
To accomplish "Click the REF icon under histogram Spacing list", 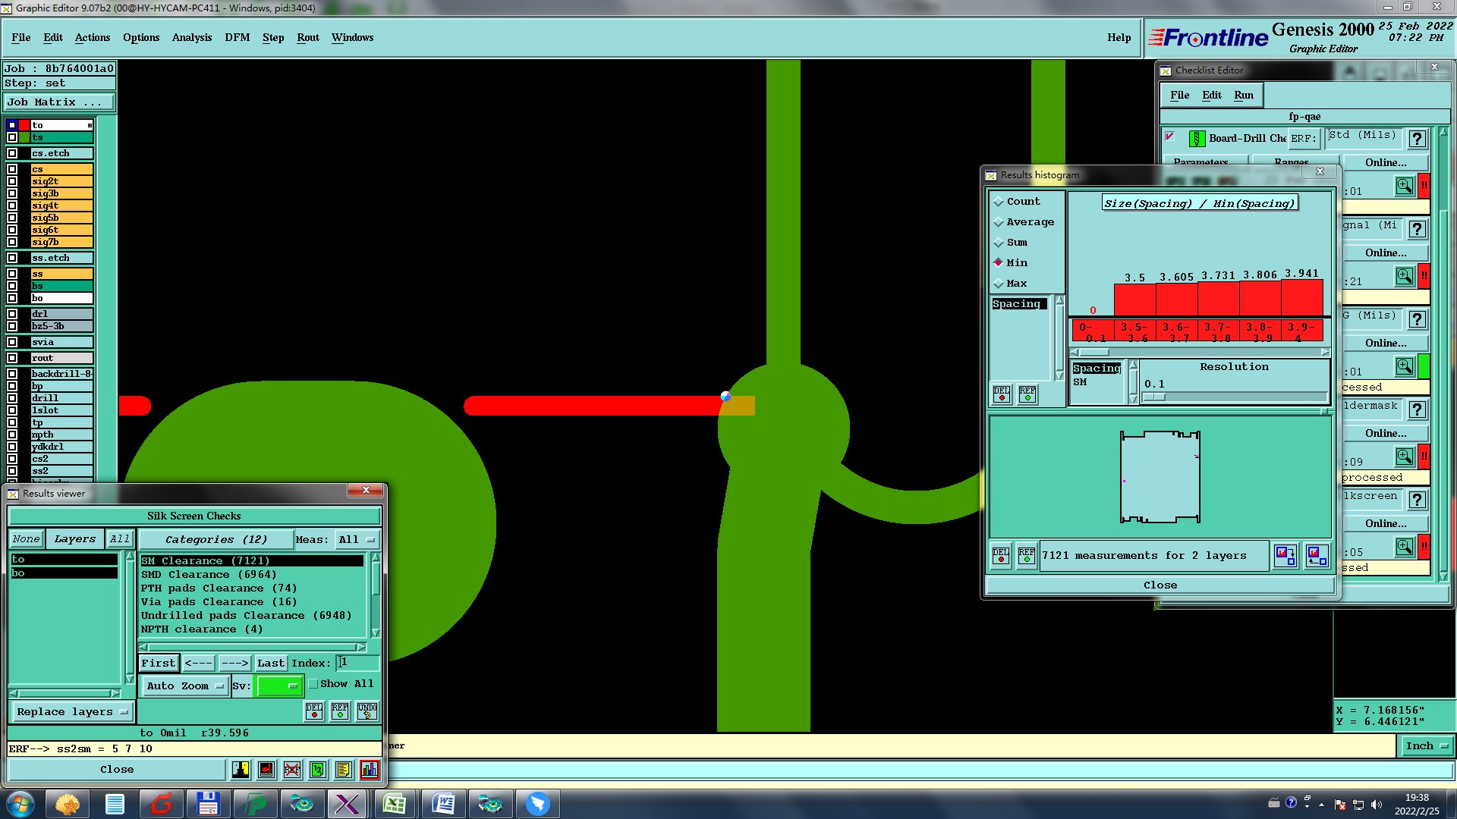I will click(x=1027, y=394).
